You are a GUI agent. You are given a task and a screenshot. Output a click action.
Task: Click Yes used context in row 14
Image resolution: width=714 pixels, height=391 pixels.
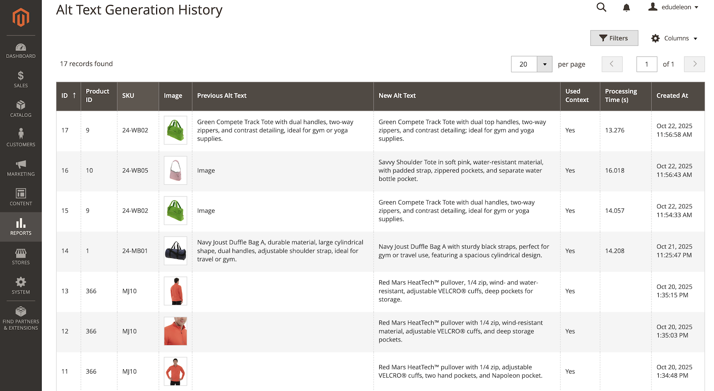[570, 251]
